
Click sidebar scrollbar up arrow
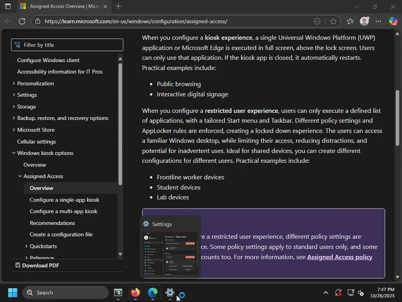pyautogui.click(x=120, y=59)
